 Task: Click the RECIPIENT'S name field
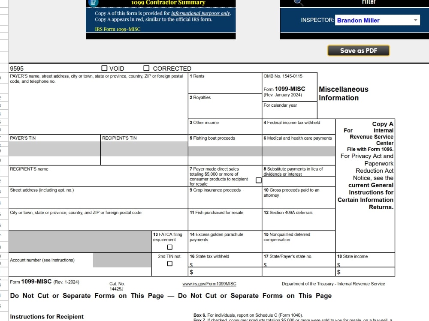[98, 176]
